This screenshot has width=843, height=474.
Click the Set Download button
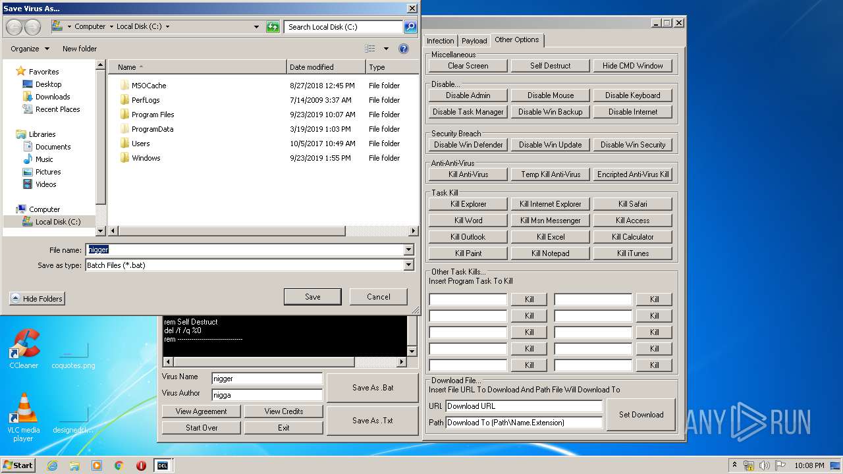(x=641, y=415)
